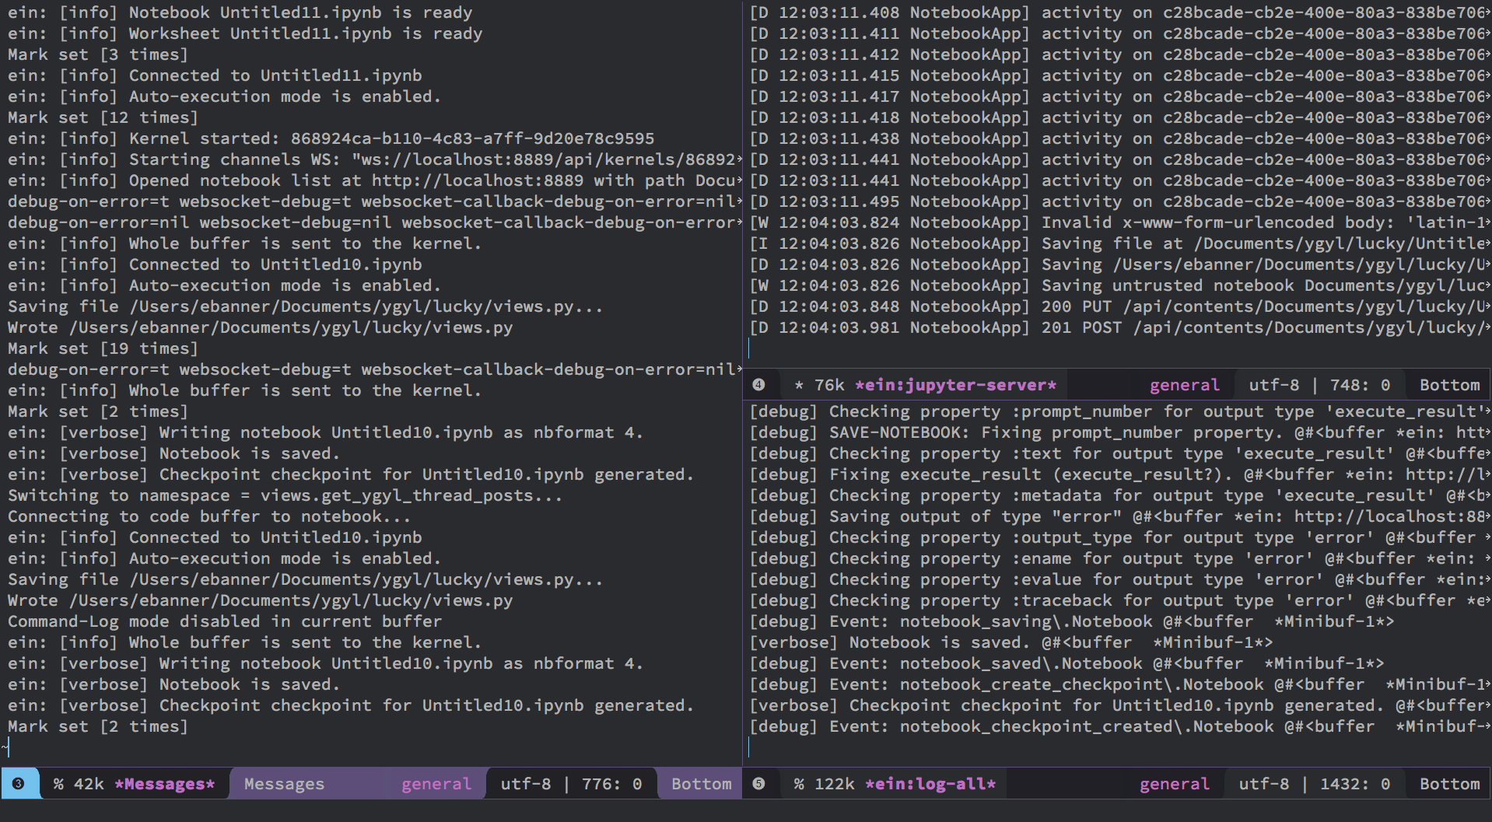The width and height of the screenshot is (1492, 822).
Task: Click 'general' in the ein:log-all mode line
Action: tap(1175, 784)
